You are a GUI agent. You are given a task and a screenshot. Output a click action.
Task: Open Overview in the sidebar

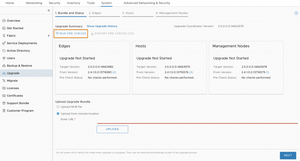click(x=13, y=21)
